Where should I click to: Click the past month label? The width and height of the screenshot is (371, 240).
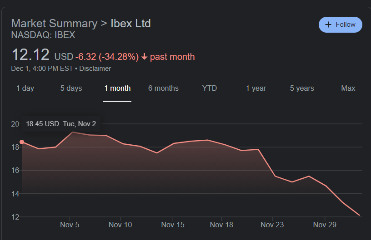pos(172,57)
